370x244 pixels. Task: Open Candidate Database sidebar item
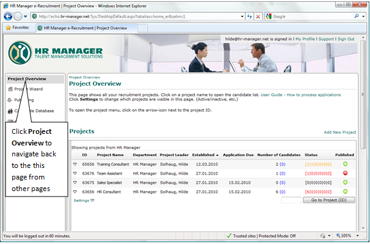click(x=31, y=111)
